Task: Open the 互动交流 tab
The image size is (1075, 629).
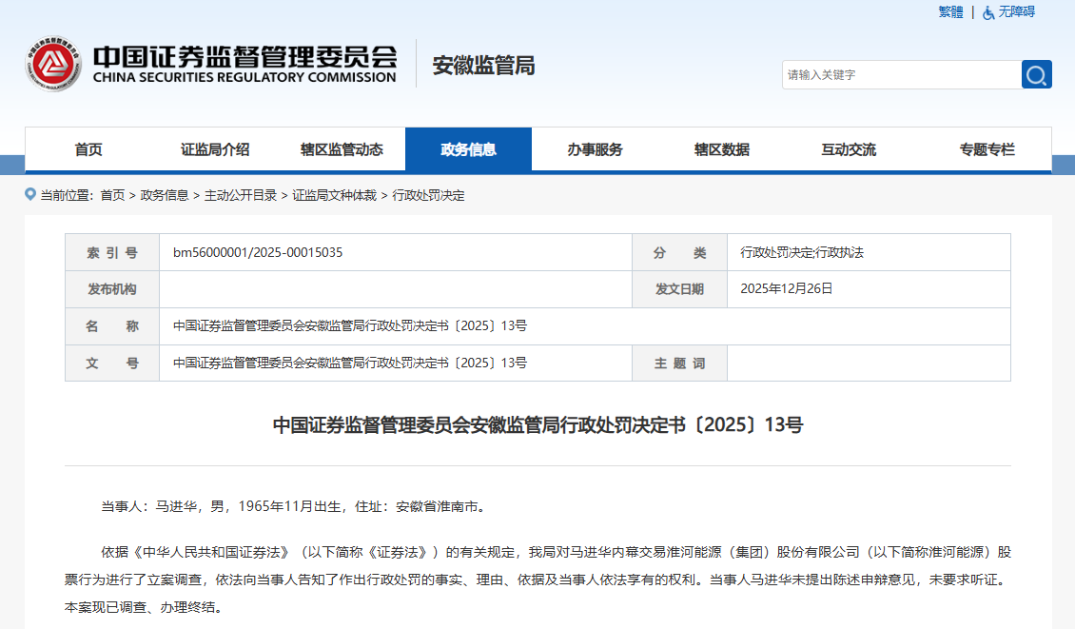Action: click(850, 148)
